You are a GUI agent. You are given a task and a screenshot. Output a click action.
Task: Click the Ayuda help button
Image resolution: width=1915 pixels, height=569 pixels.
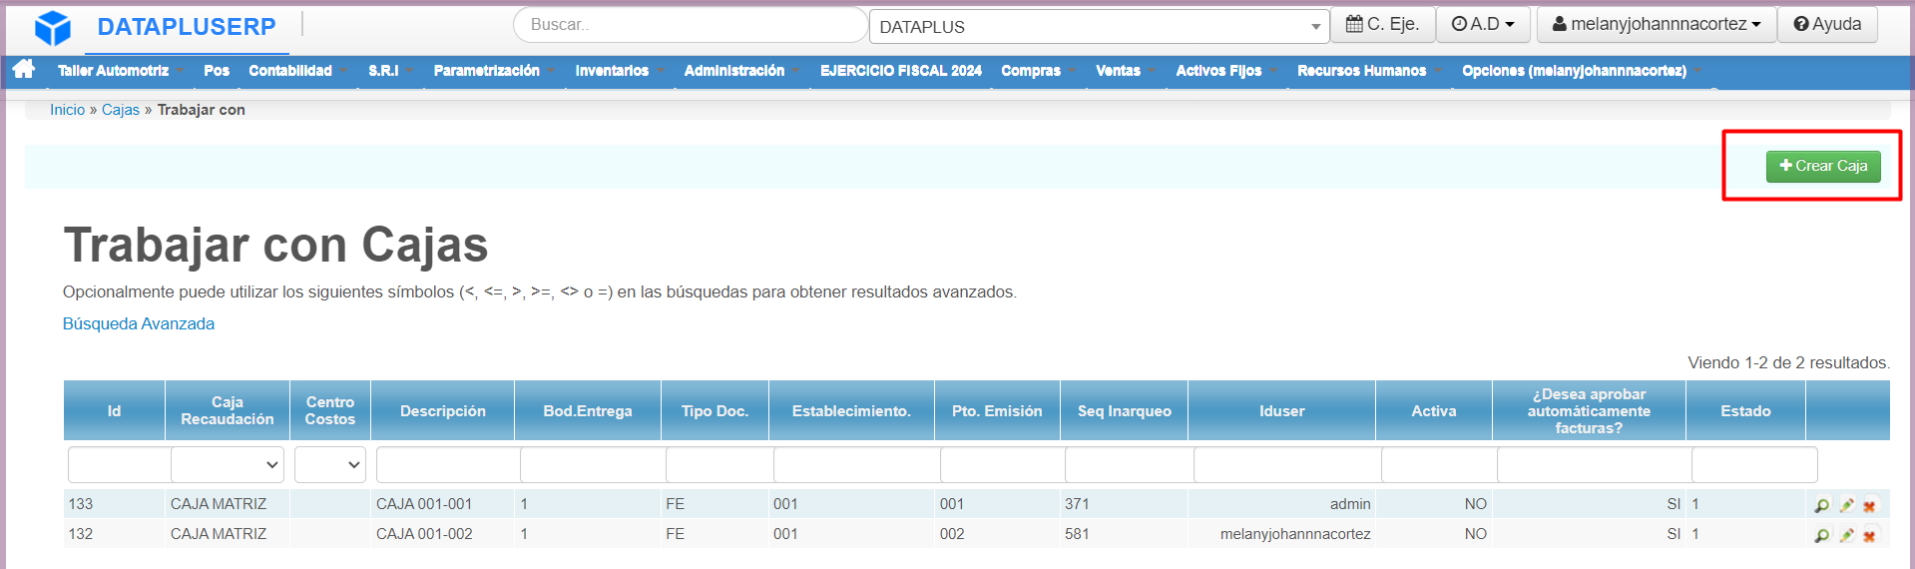(1827, 24)
